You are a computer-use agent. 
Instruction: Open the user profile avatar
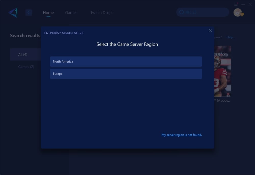[238, 12]
